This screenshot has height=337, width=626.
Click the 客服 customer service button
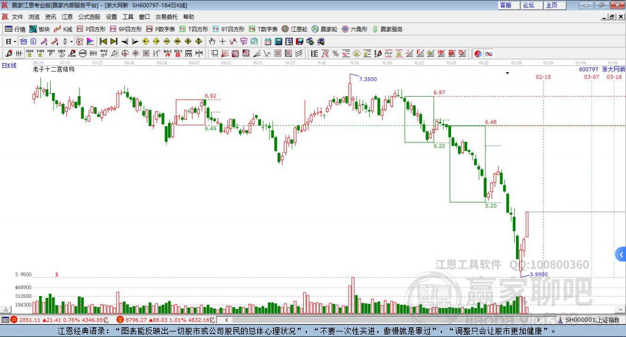coord(509,5)
